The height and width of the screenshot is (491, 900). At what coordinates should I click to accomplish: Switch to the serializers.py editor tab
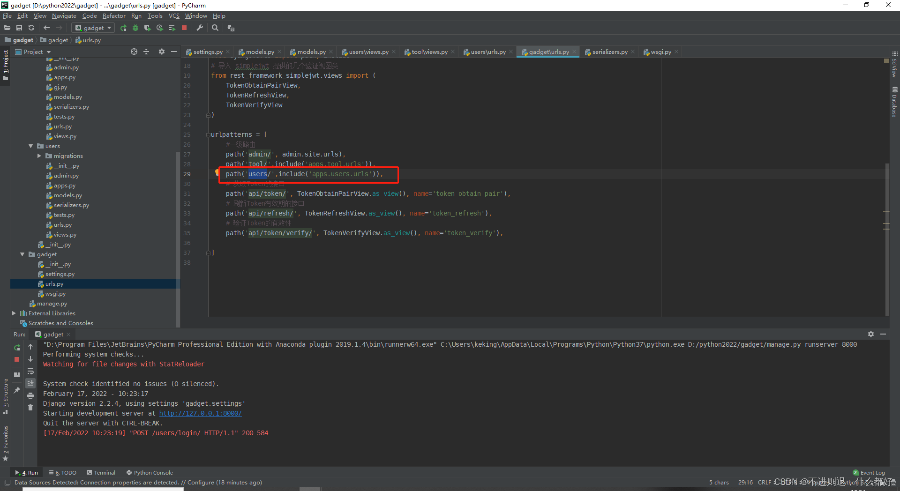coord(609,52)
